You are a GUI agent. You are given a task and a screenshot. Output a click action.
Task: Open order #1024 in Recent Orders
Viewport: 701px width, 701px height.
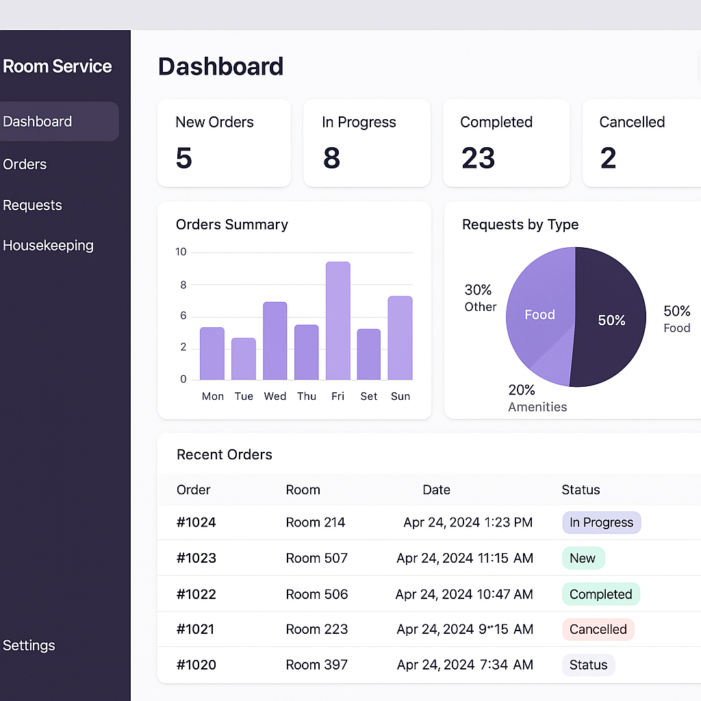coord(196,522)
